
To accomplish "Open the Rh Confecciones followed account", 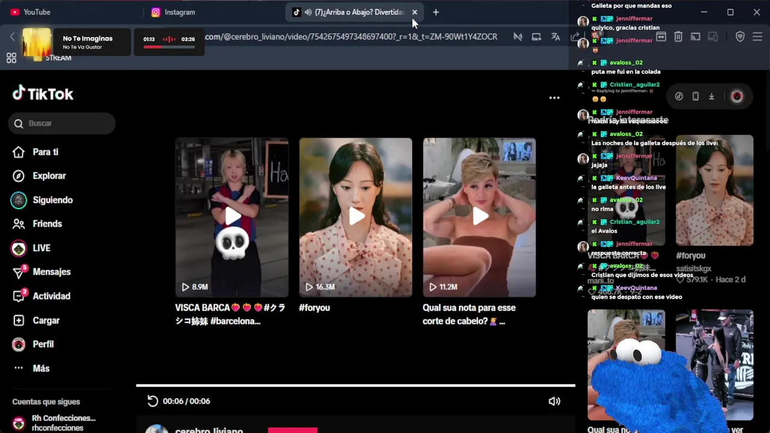I will tap(54, 423).
